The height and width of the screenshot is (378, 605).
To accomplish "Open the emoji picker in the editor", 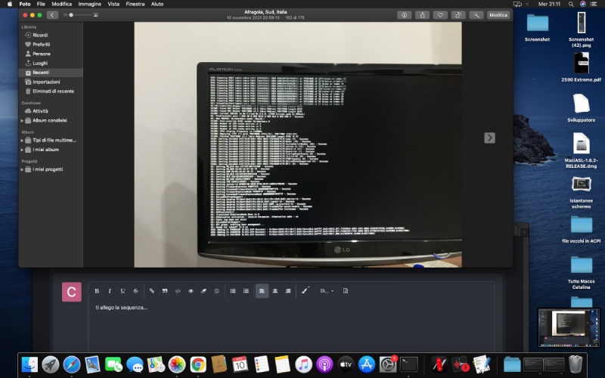I will (x=217, y=291).
